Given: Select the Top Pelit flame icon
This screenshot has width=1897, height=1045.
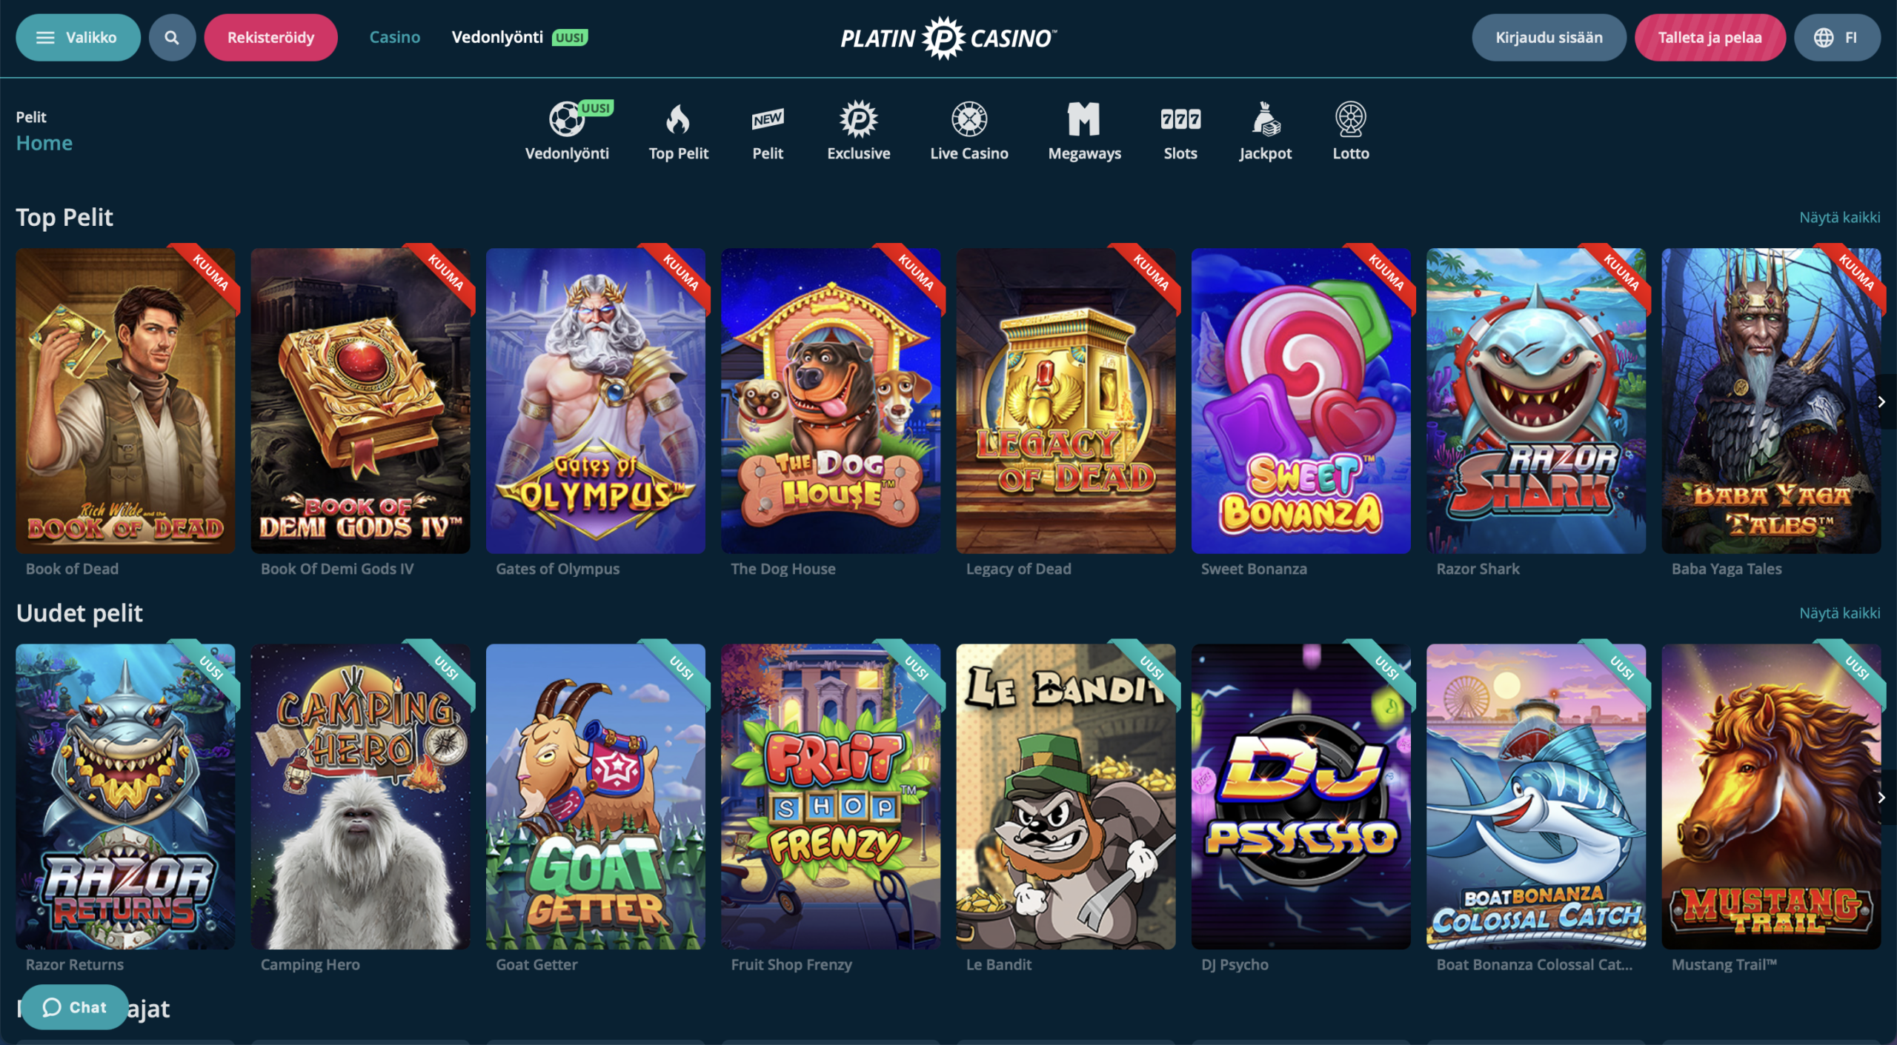Looking at the screenshot, I should pyautogui.click(x=678, y=120).
